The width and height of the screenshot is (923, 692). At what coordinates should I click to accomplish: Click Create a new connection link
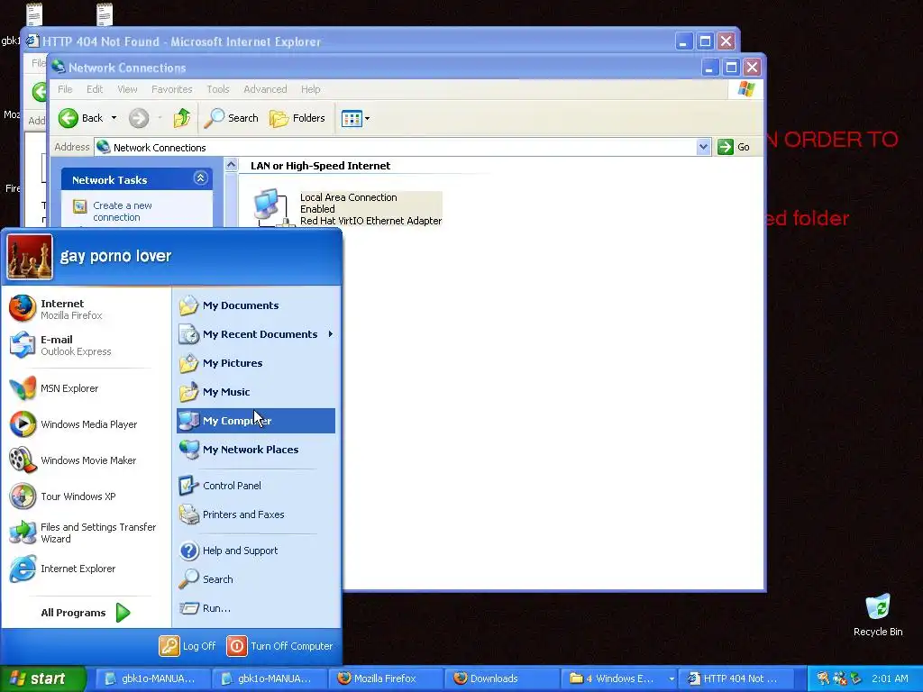point(122,211)
